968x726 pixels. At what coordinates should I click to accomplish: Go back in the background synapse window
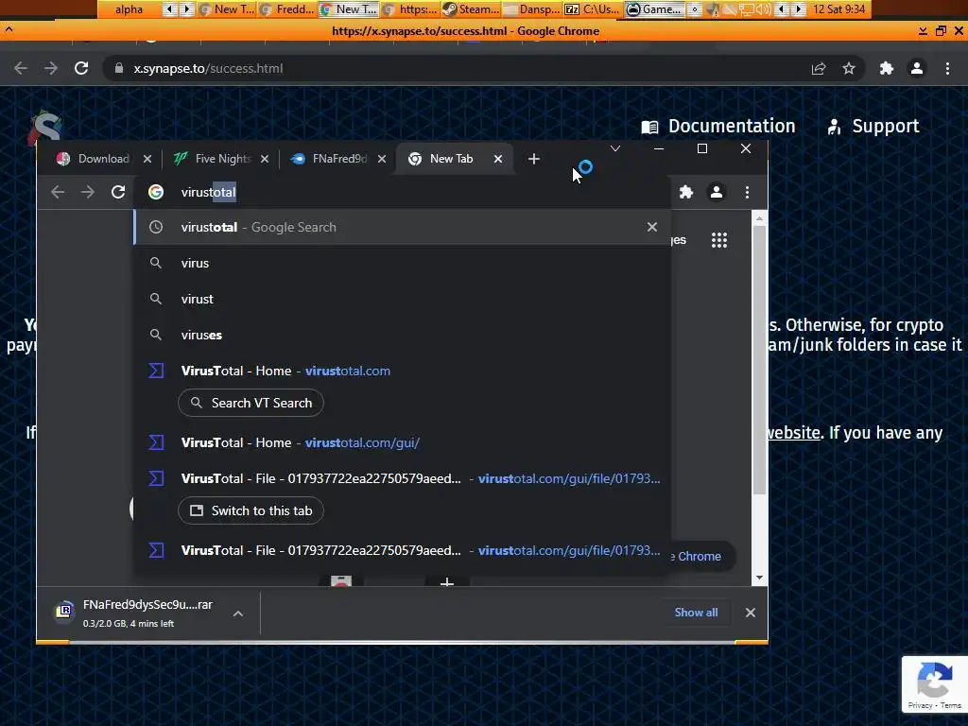[21, 68]
